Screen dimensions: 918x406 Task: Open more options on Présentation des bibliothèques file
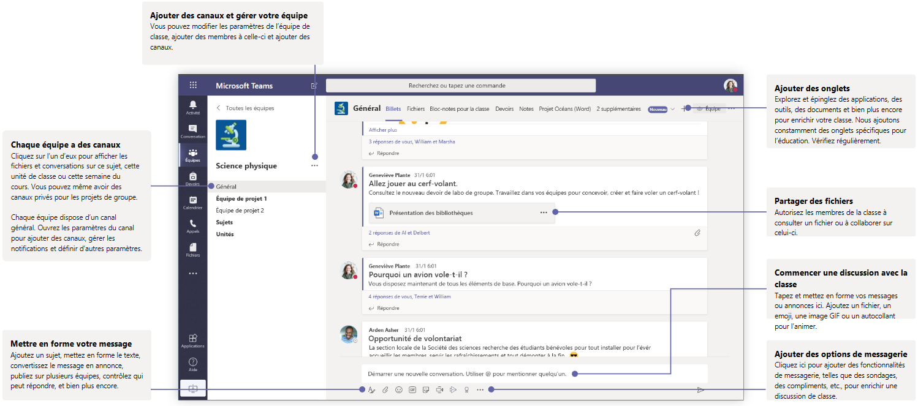pyautogui.click(x=543, y=212)
